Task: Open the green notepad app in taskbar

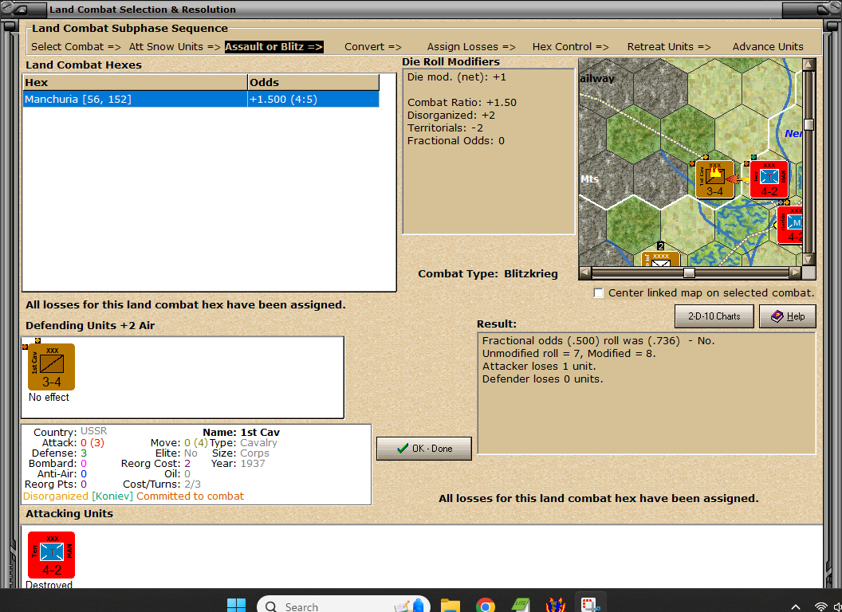Action: pyautogui.click(x=521, y=606)
